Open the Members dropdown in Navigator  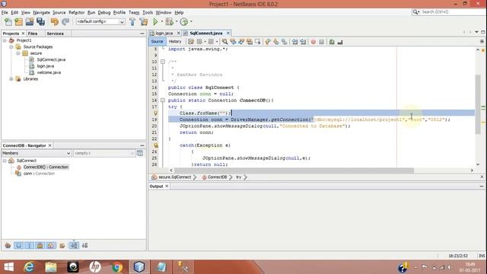(x=37, y=153)
